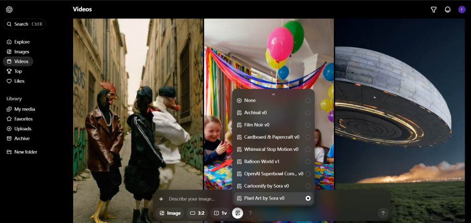Click the Images sidebar icon
The width and height of the screenshot is (471, 223).
coord(9,51)
